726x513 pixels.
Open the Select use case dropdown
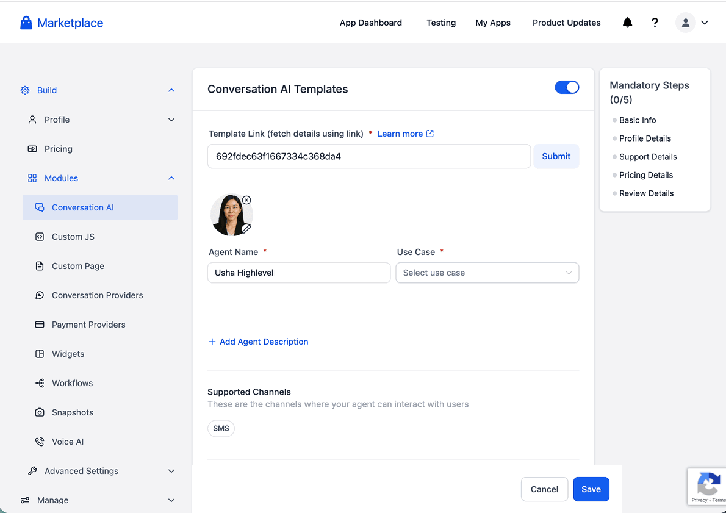click(487, 273)
